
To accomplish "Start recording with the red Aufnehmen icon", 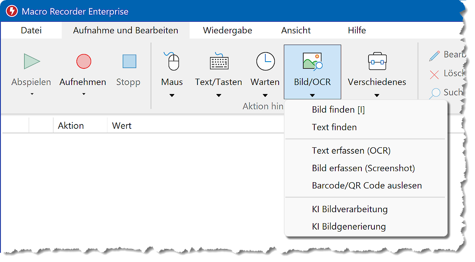I will point(84,62).
